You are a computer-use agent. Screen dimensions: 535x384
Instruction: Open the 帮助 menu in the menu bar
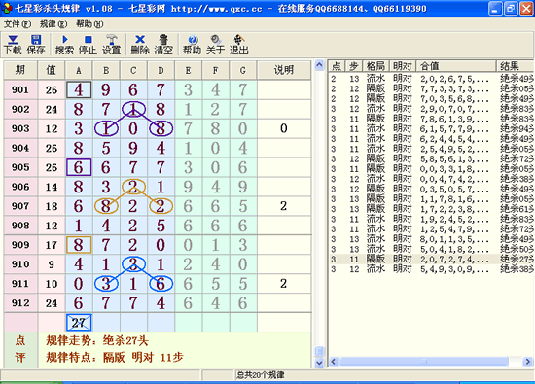(89, 24)
